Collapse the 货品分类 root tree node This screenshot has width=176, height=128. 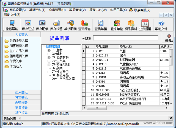tap(44, 47)
